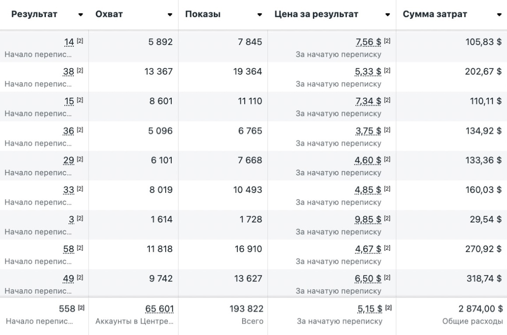Click the footnote [2] icon beside 9,85 $
Viewport: 507px width, 335px height.
tap(387, 219)
